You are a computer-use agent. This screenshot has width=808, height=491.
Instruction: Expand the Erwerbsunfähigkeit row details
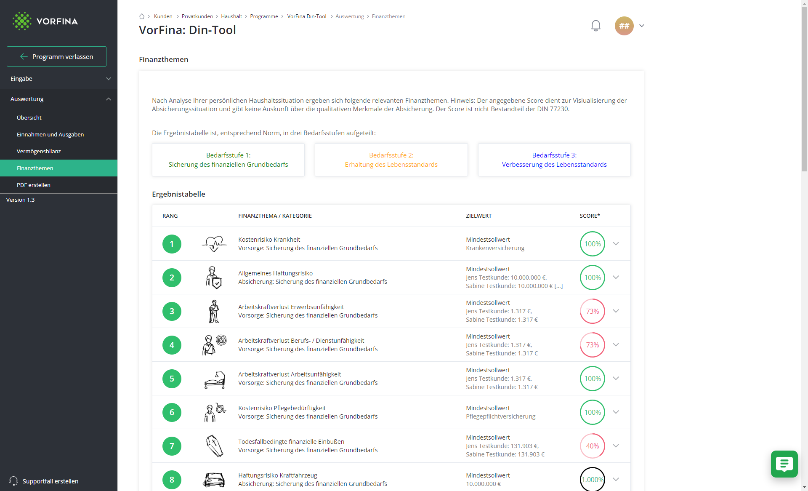(x=616, y=311)
